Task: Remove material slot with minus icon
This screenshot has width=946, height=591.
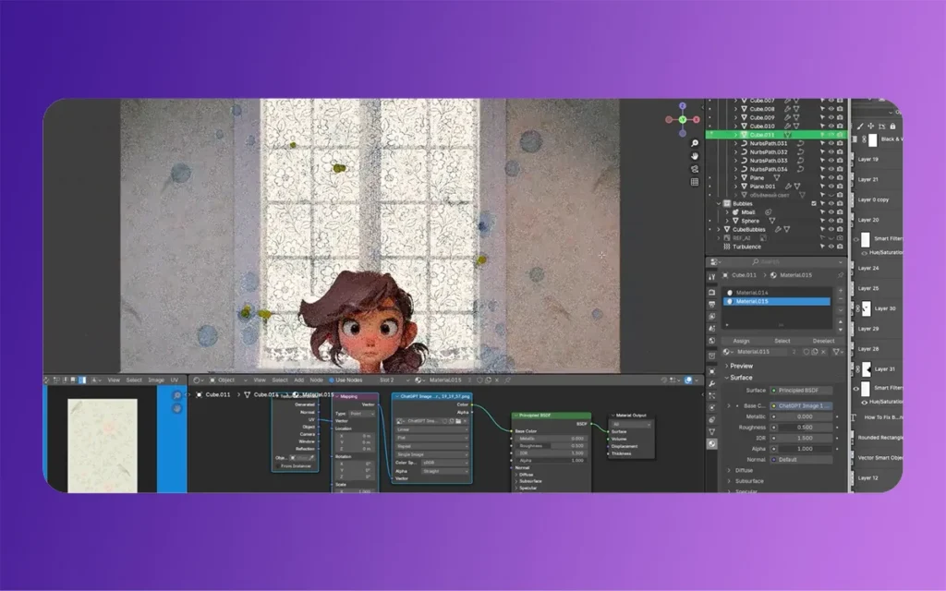Action: [841, 300]
